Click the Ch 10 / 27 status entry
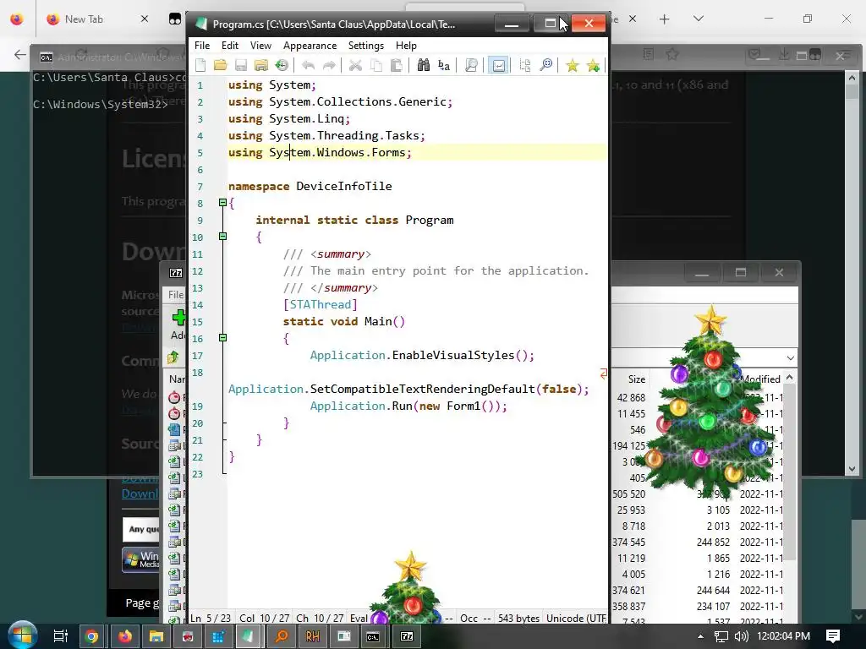Image resolution: width=866 pixels, height=649 pixels. coord(320,618)
